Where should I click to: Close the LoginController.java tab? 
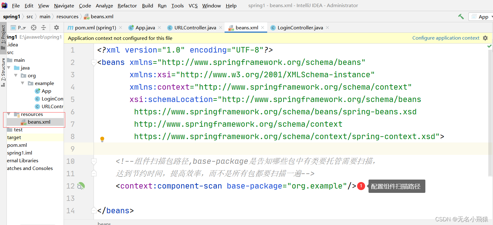pyautogui.click(x=327, y=28)
